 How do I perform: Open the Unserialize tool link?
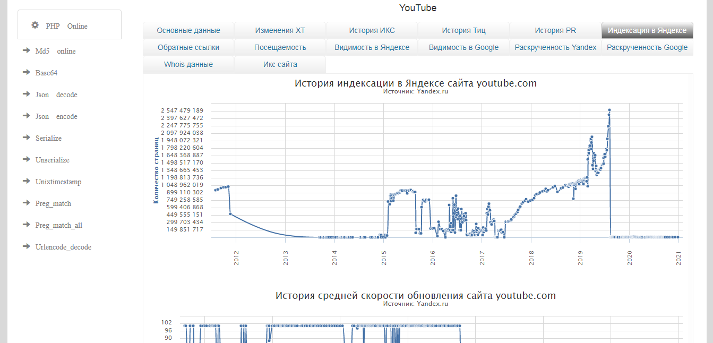coord(52,160)
